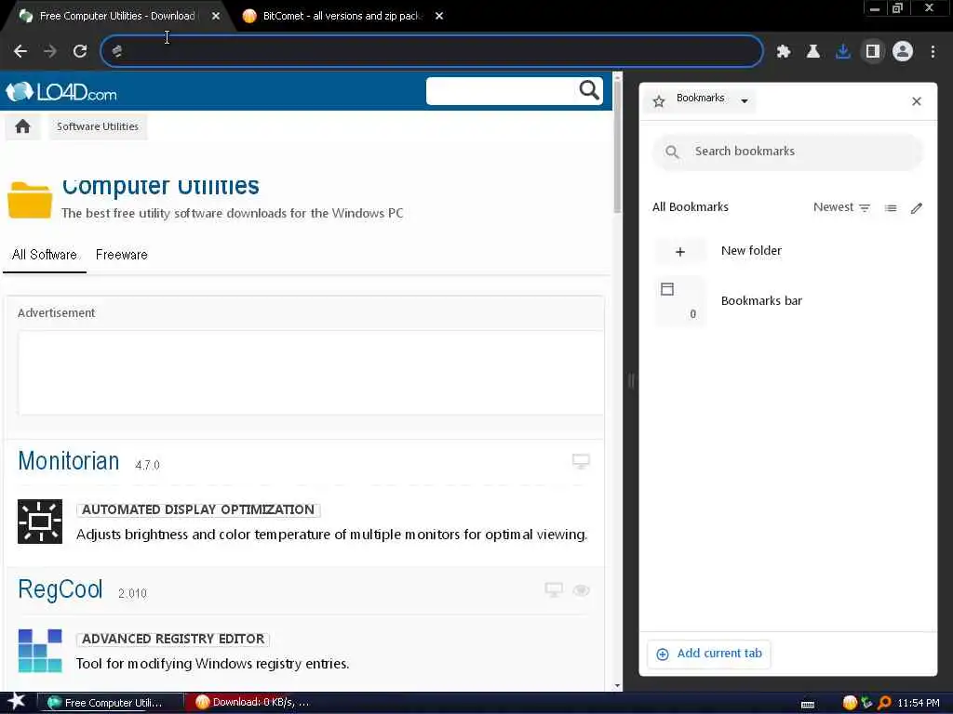Click Advanced Registry Editor label

(x=173, y=640)
